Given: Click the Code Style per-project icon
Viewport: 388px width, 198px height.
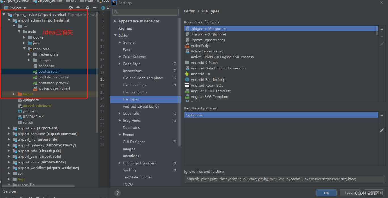Looking at the screenshot, I should 175,64.
